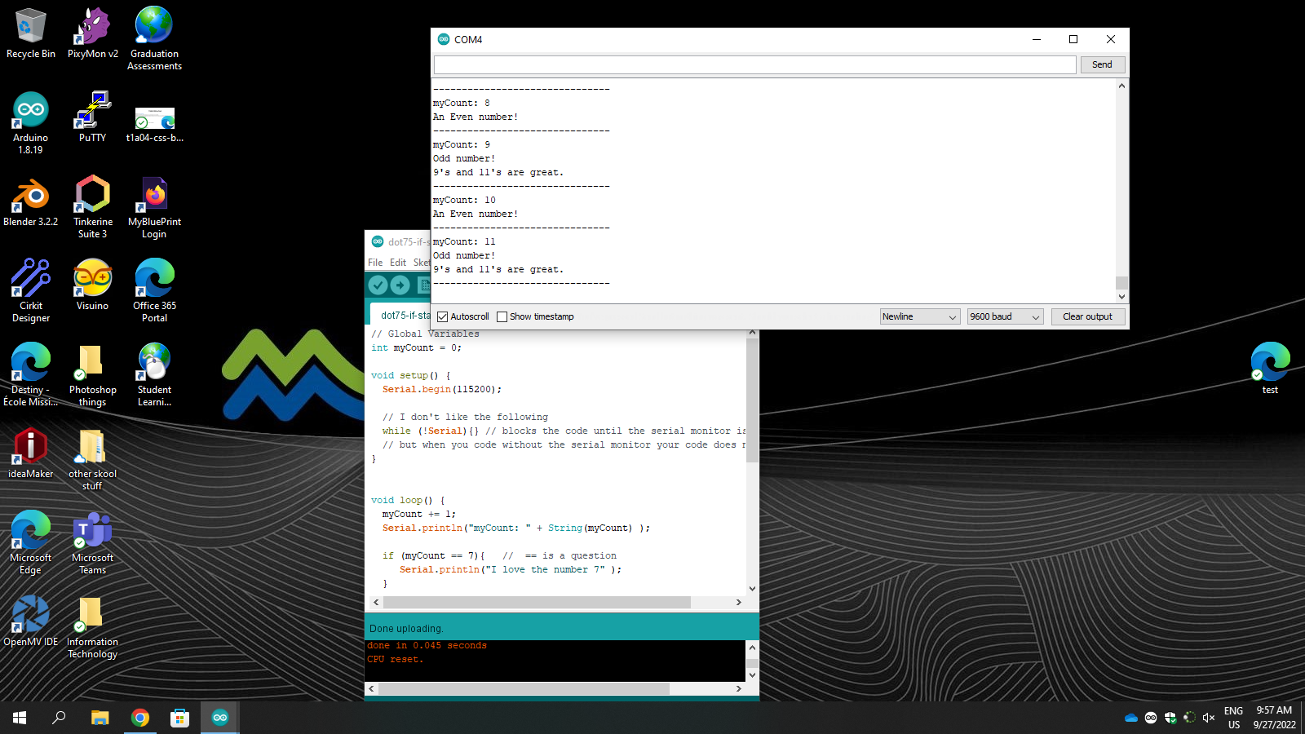Click the Verify checkmark button in Arduino IDE
1305x734 pixels.
tap(378, 285)
